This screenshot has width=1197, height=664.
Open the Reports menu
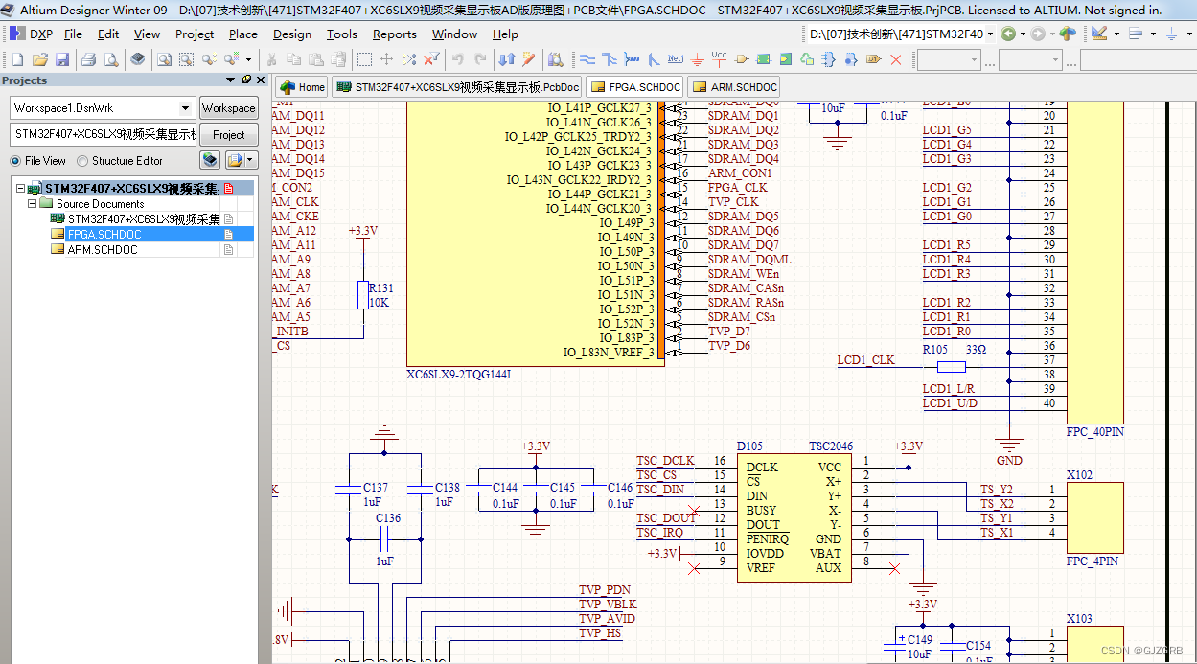[x=395, y=34]
